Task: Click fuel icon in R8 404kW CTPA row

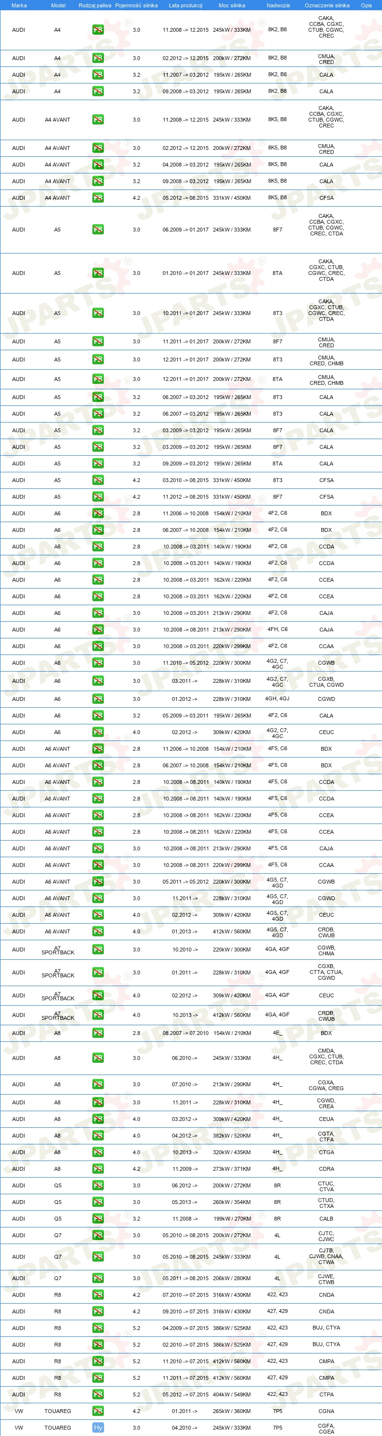Action: tap(98, 1394)
